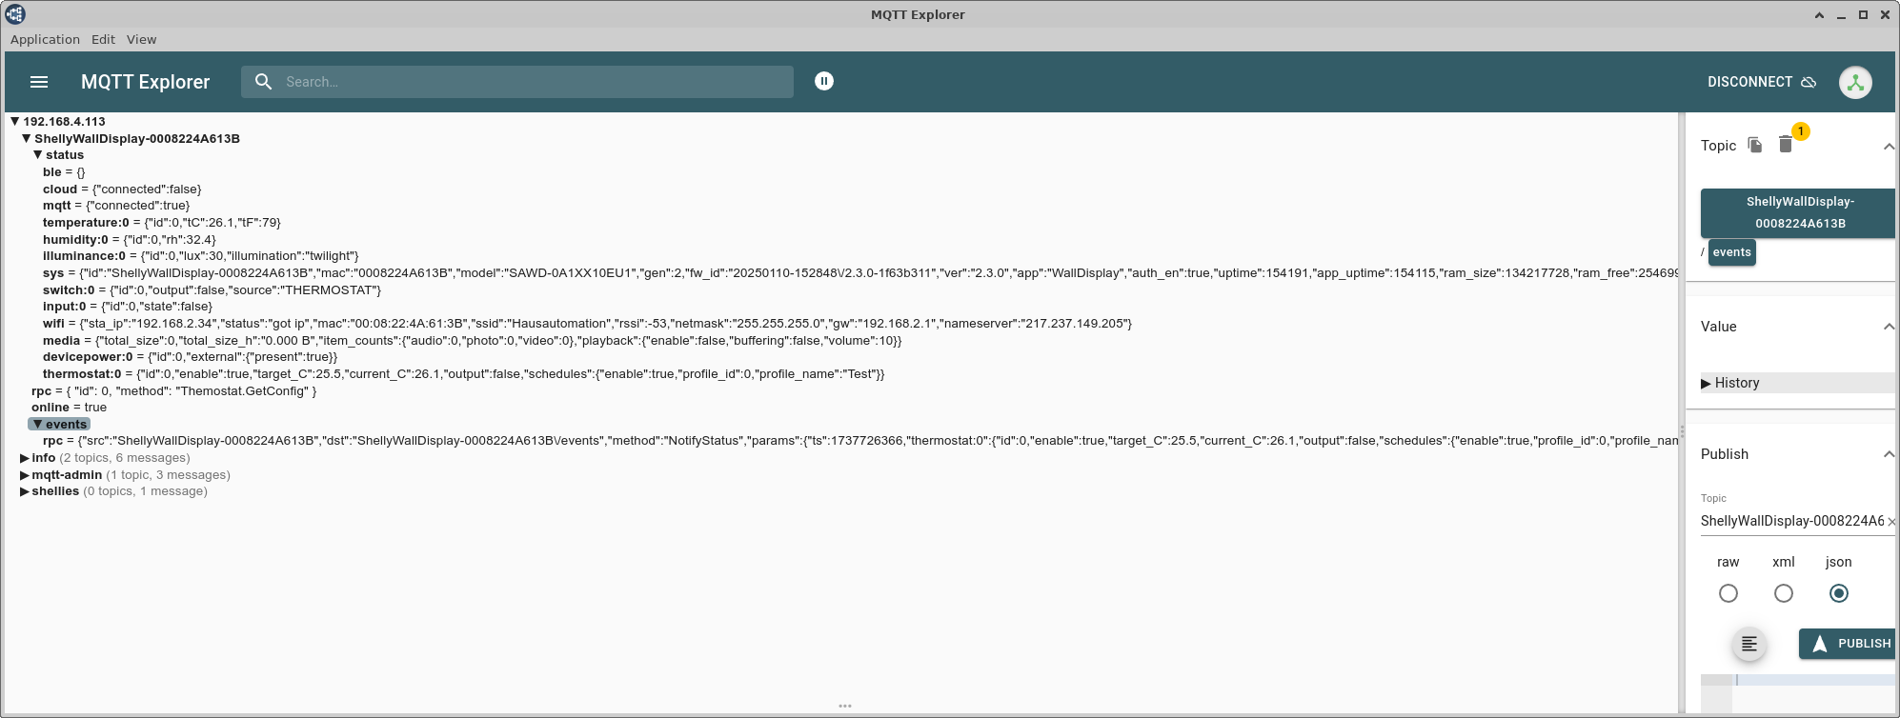Select the illuminance:0 topic row
The height and width of the screenshot is (718, 1900).
201,256
